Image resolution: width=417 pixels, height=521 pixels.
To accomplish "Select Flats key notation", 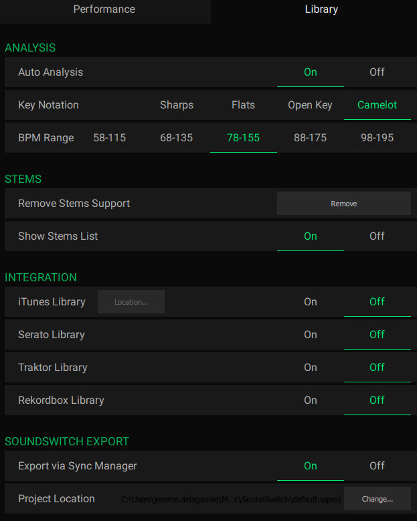I will pyautogui.click(x=244, y=105).
